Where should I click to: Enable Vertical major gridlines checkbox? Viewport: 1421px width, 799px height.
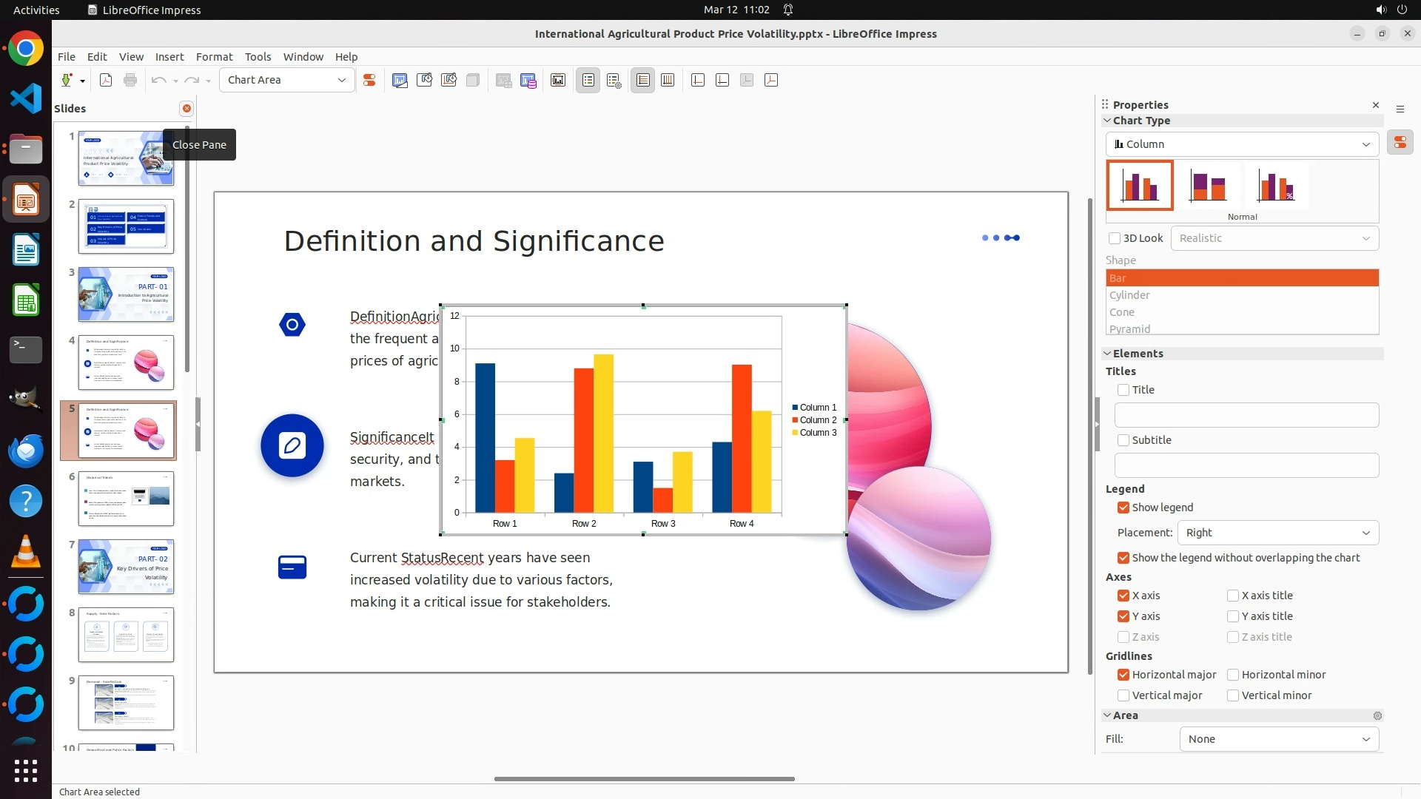tap(1123, 695)
